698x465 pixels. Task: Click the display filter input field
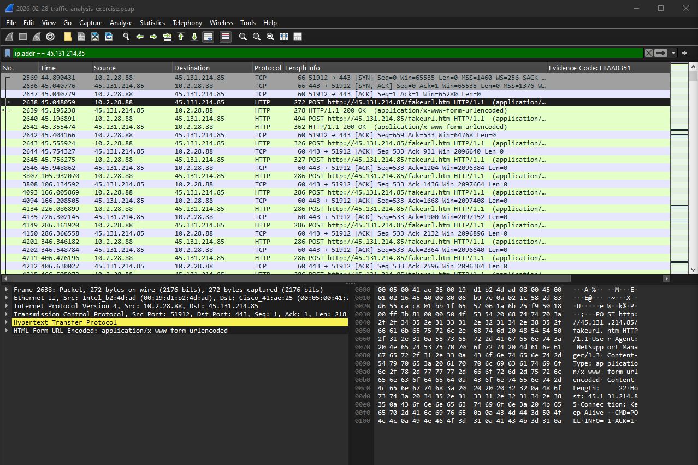[x=328, y=53]
